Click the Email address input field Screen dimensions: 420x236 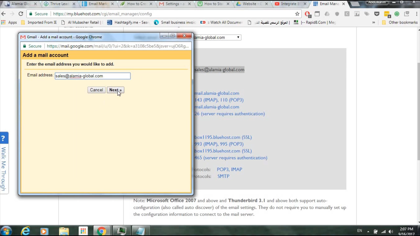click(x=93, y=76)
